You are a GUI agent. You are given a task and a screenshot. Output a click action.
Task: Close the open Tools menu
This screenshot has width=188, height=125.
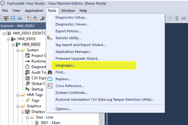pyautogui.click(x=52, y=11)
